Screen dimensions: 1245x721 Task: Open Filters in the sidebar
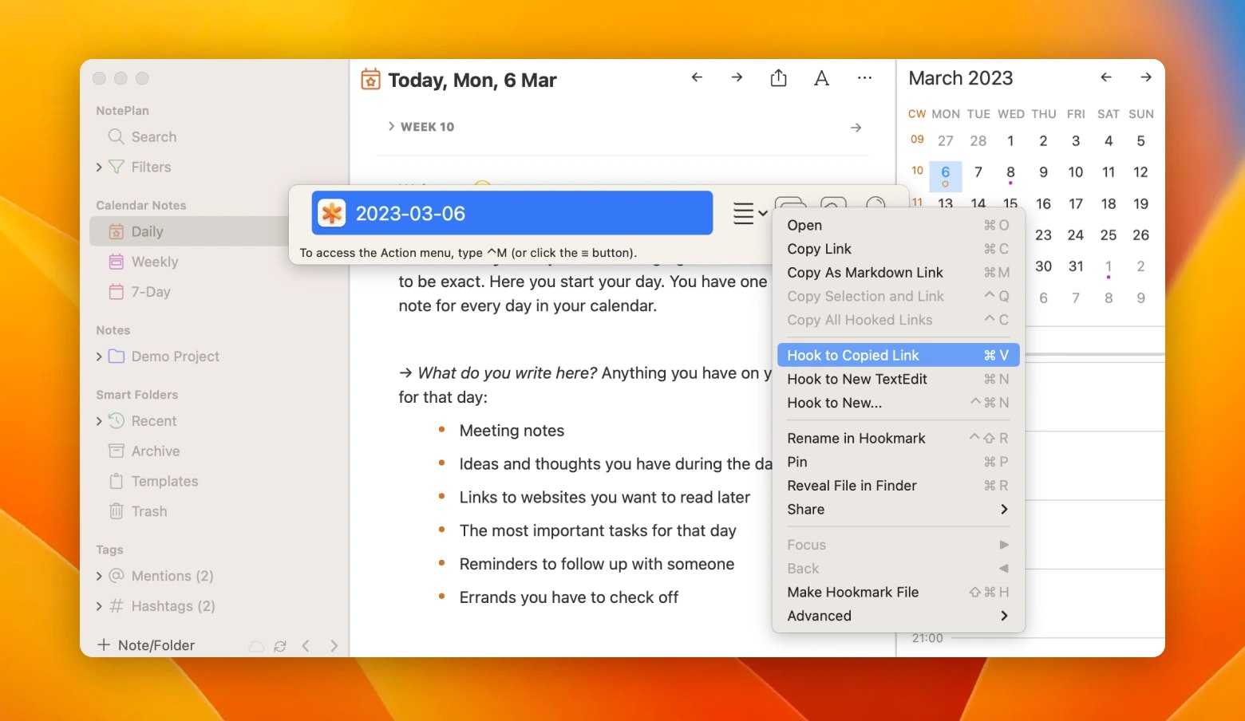[x=151, y=167]
